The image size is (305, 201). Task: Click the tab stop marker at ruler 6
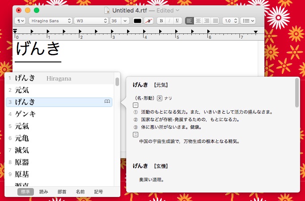click(x=208, y=31)
